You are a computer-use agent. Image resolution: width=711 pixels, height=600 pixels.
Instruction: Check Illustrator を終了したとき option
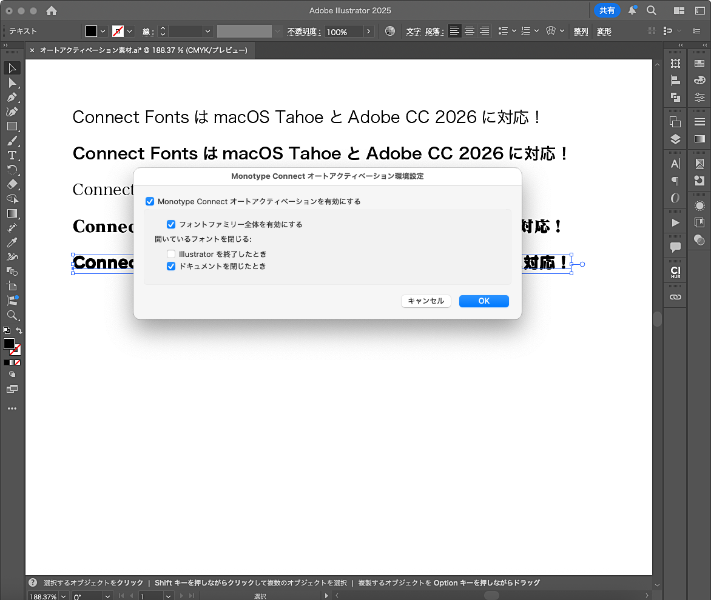click(171, 254)
